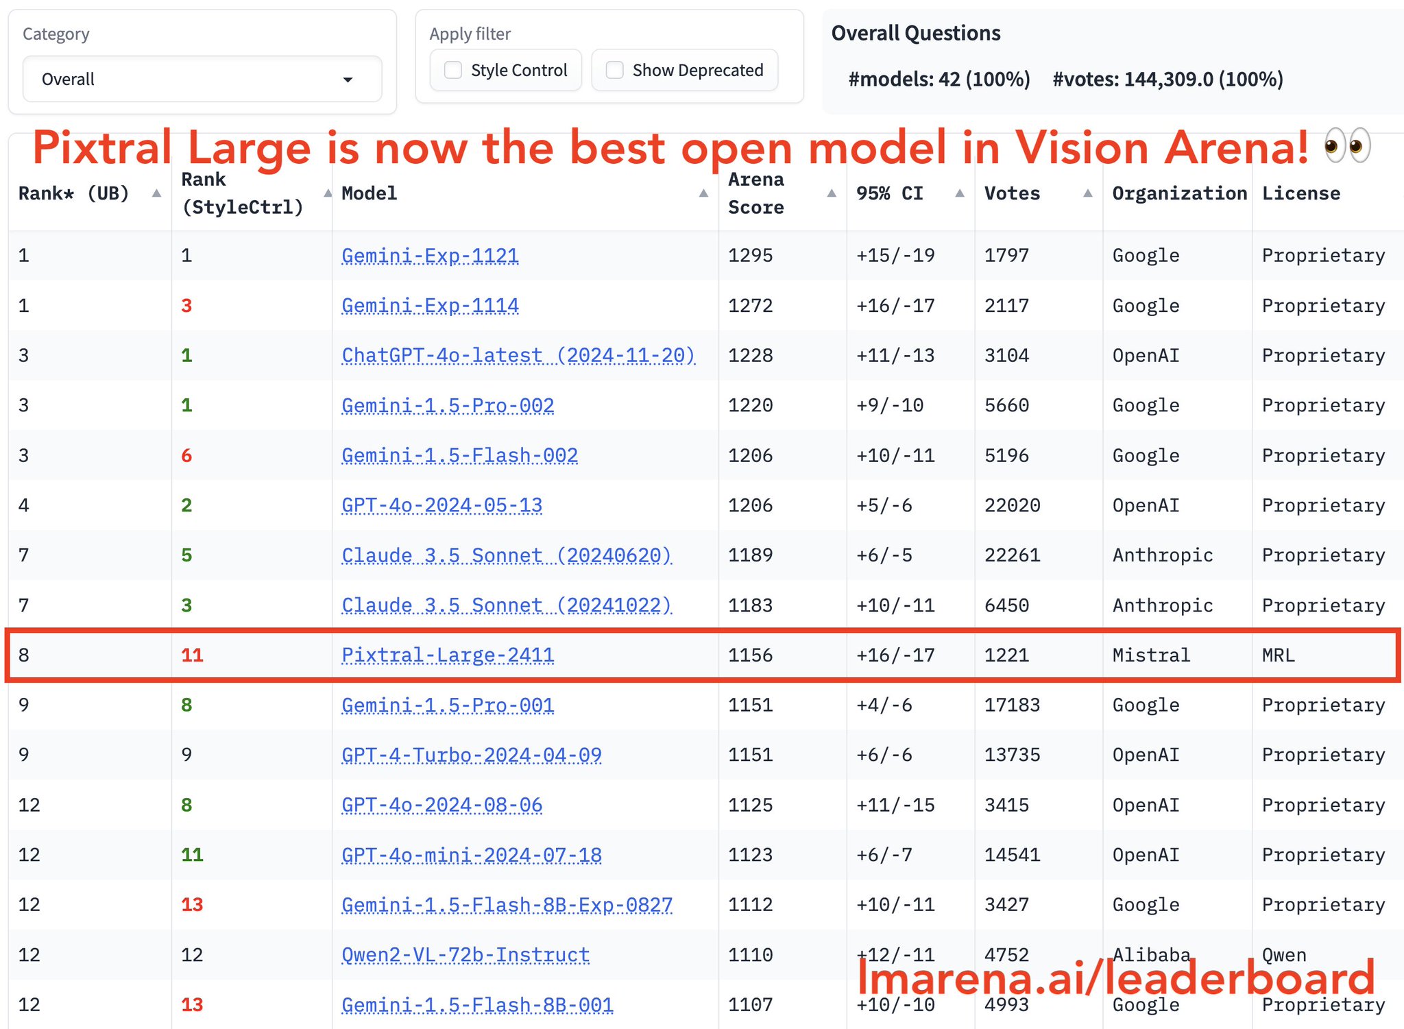Select the +15/-19 confidence interval cell
The image size is (1404, 1029).
click(x=895, y=256)
